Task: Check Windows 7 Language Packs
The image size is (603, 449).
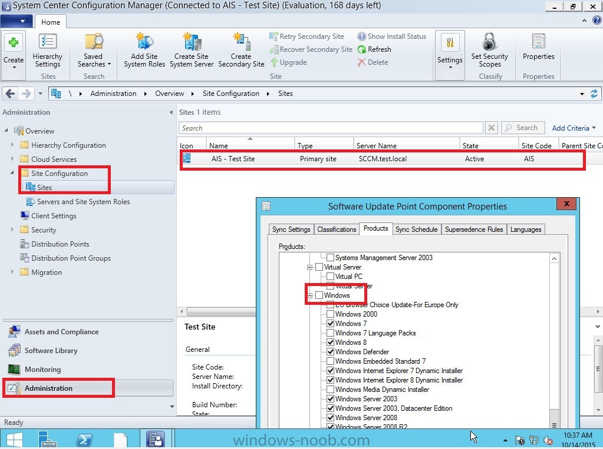Action: [x=330, y=332]
